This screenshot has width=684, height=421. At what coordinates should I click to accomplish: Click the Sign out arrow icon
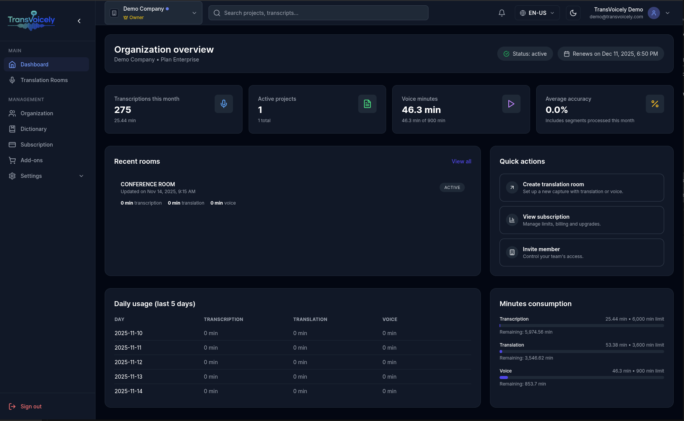click(12, 406)
